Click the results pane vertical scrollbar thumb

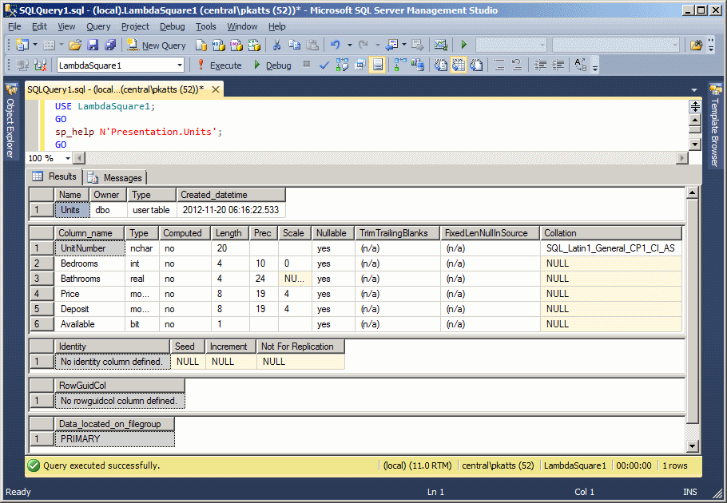pyautogui.click(x=692, y=311)
